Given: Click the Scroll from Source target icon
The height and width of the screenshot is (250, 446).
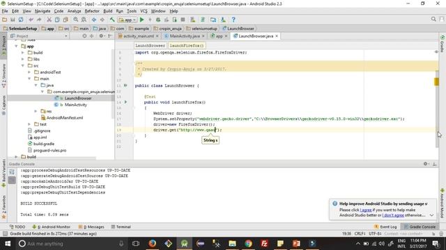Looking at the screenshot, I should click(84, 36).
